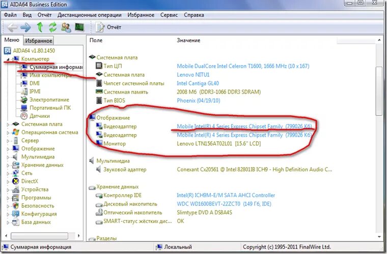387x254 pixels.
Task: Expand the Сервер tree node
Action: coord(8,141)
